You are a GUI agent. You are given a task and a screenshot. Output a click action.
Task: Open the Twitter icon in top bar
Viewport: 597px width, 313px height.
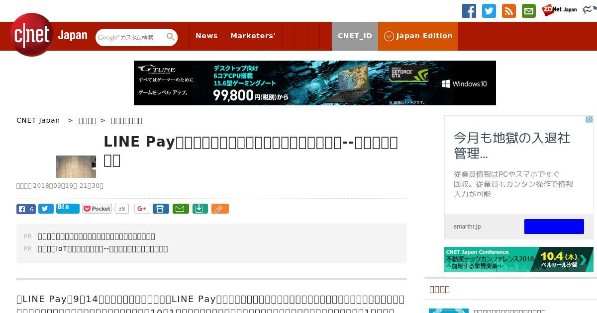coord(489,11)
